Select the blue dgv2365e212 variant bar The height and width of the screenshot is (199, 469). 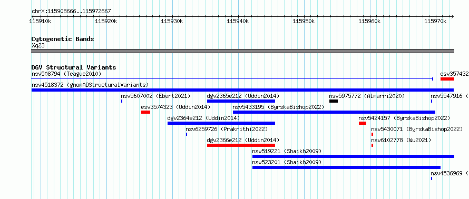pos(241,101)
